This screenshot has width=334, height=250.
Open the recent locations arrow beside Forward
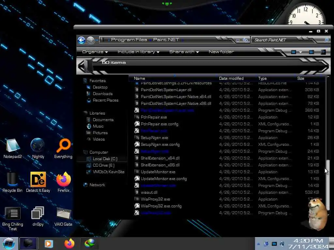97,40
